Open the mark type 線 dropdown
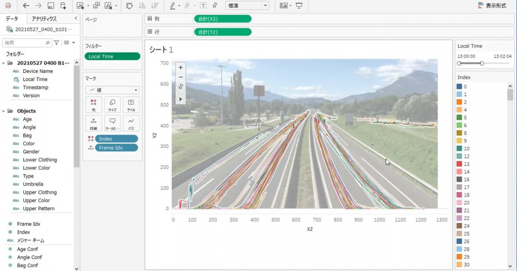Image resolution: width=517 pixels, height=271 pixels. (x=112, y=90)
